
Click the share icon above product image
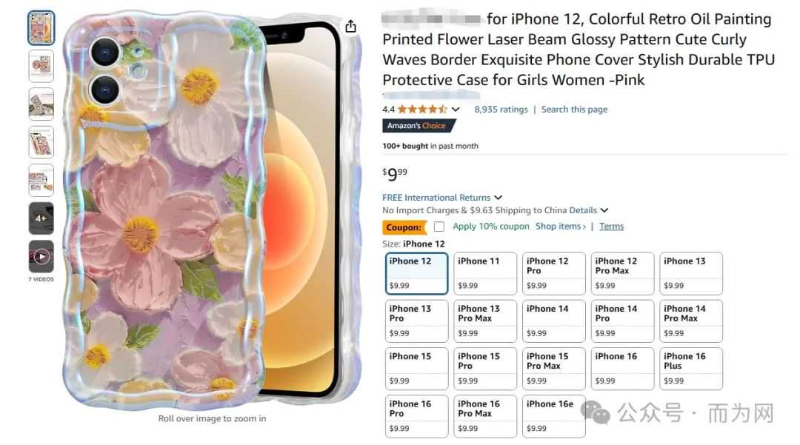click(x=350, y=27)
